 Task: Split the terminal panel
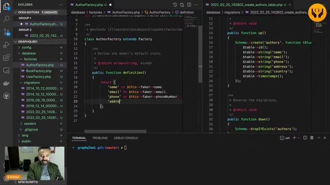tap(305, 138)
